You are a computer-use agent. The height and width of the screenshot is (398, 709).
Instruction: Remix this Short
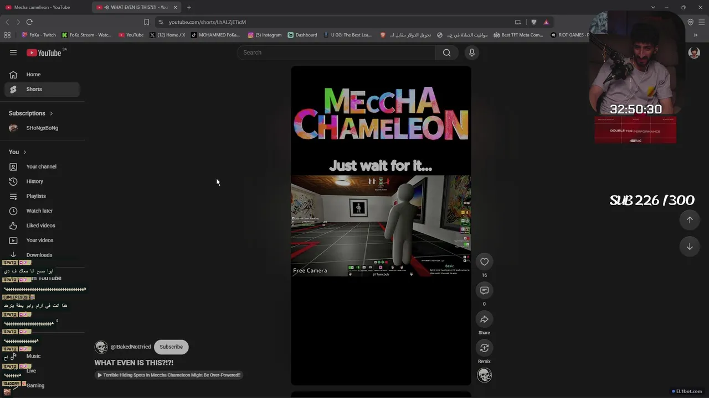click(x=484, y=348)
